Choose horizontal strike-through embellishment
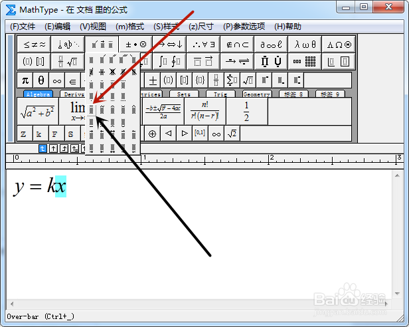The width and height of the screenshot is (409, 327). pyautogui.click(x=102, y=72)
